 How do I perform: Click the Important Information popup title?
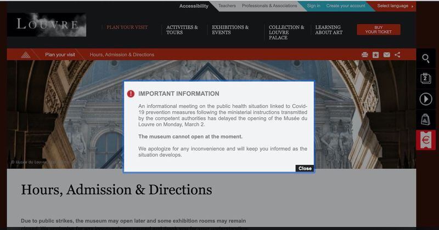point(179,94)
